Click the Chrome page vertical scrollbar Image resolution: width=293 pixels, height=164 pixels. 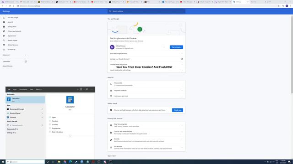(x=292, y=55)
